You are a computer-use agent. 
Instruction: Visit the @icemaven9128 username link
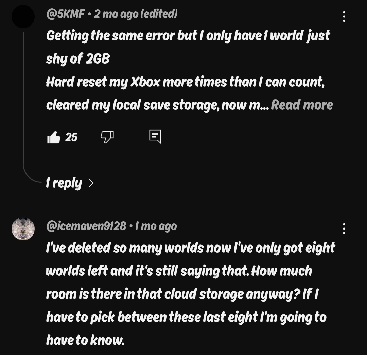(x=86, y=226)
